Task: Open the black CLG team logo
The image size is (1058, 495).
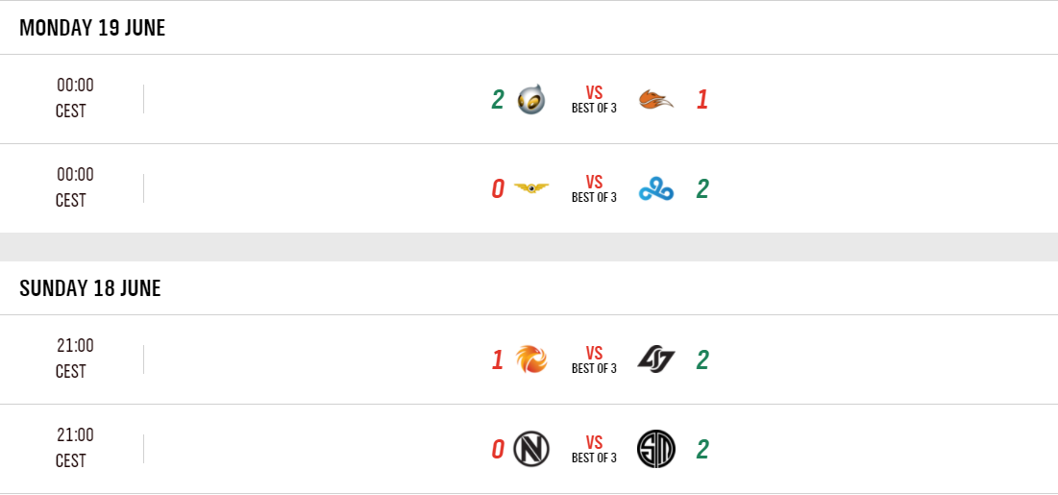Action: (x=656, y=359)
